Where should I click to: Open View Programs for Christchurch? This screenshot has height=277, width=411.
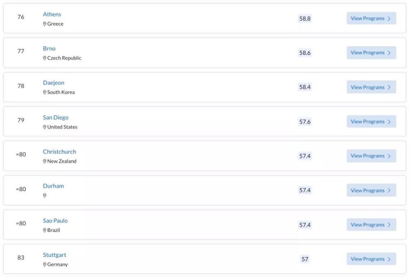pyautogui.click(x=371, y=156)
